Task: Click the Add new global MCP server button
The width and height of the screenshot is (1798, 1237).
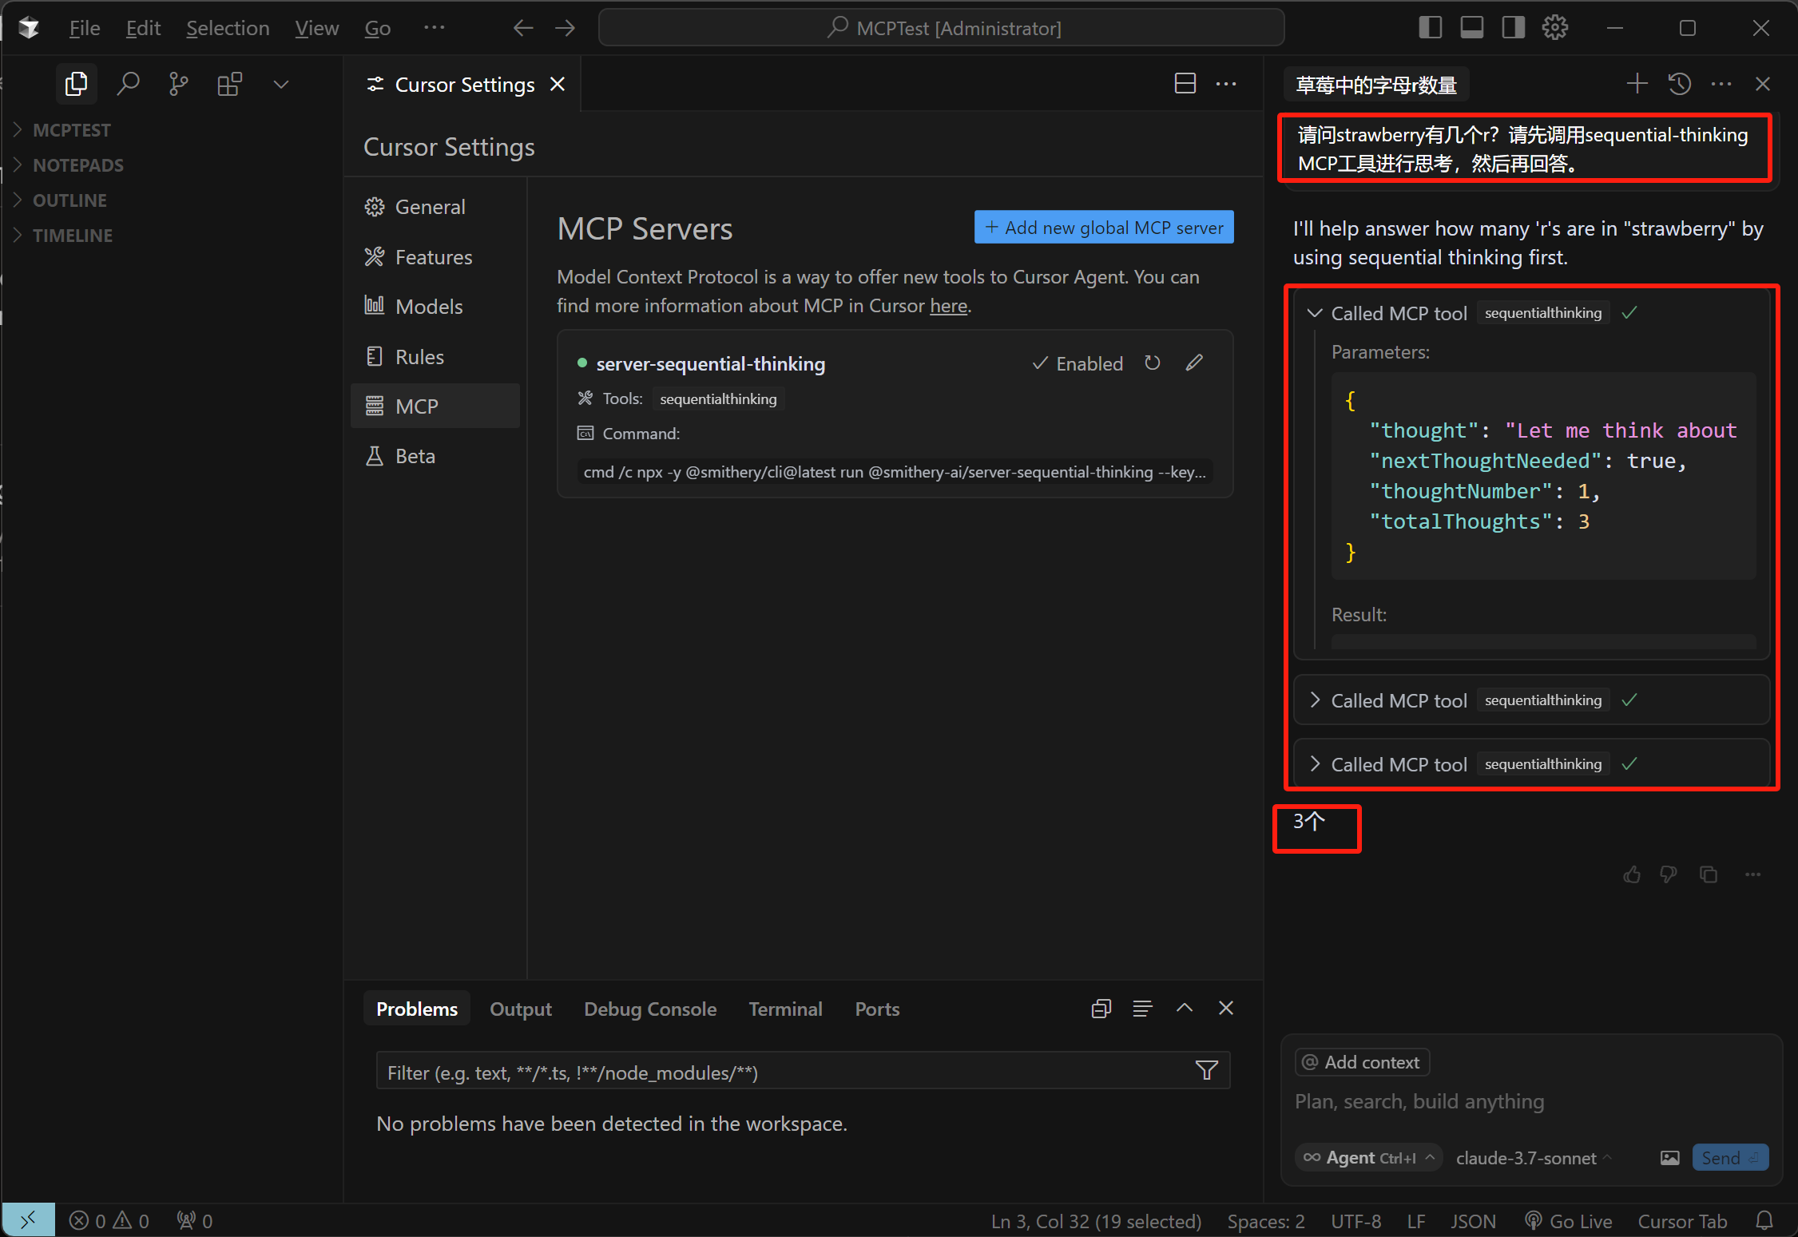Action: coord(1104,228)
